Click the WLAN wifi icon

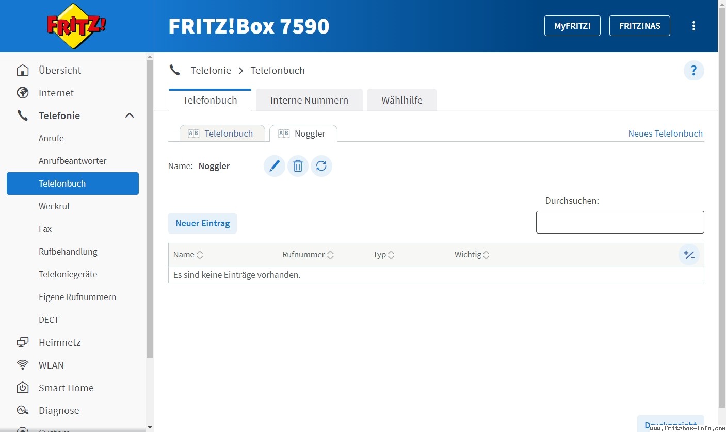(23, 365)
